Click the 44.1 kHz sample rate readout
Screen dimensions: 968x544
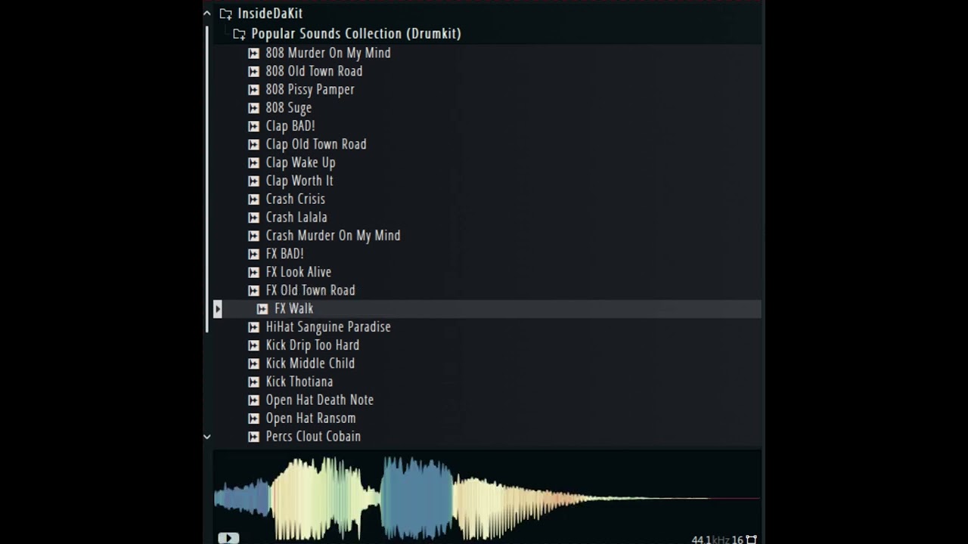click(x=710, y=539)
